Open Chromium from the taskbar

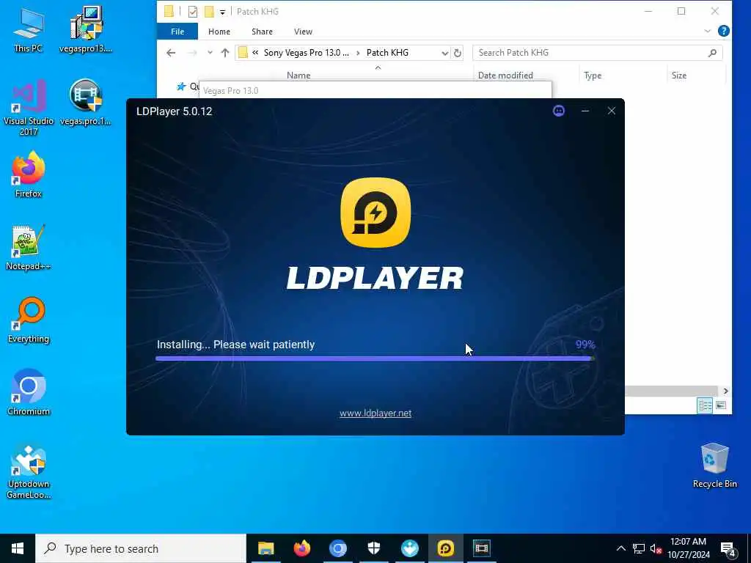(337, 548)
